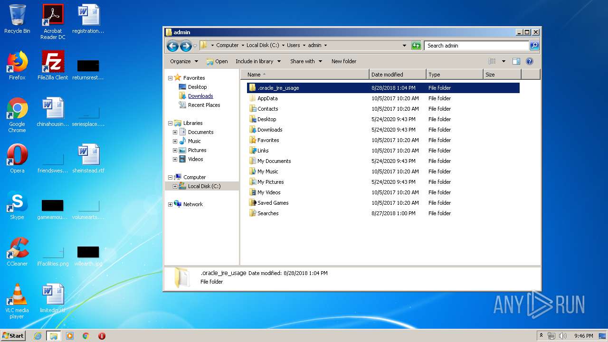Create a New folder

344,61
